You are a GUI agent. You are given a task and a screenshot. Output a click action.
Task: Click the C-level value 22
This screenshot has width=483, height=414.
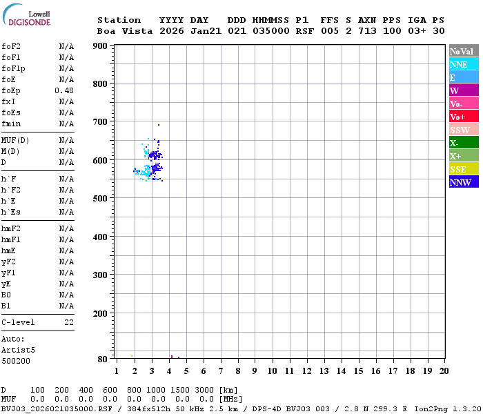(69, 322)
